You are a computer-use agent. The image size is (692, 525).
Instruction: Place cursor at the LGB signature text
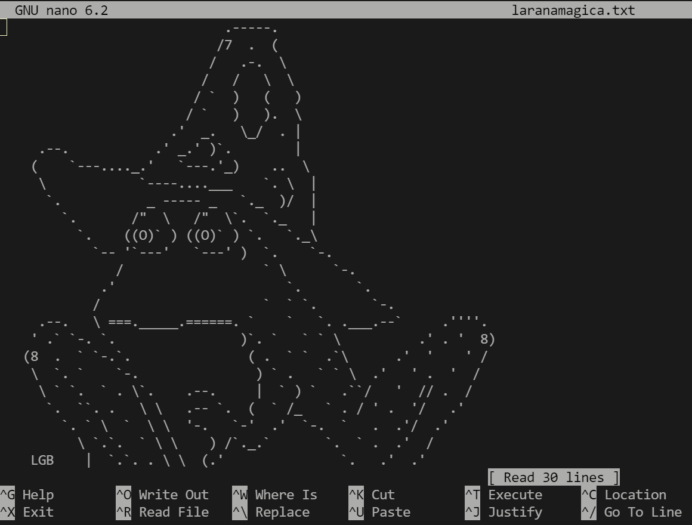tap(42, 460)
